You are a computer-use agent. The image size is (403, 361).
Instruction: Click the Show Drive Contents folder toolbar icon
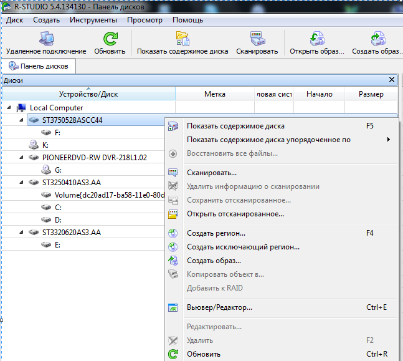[183, 39]
